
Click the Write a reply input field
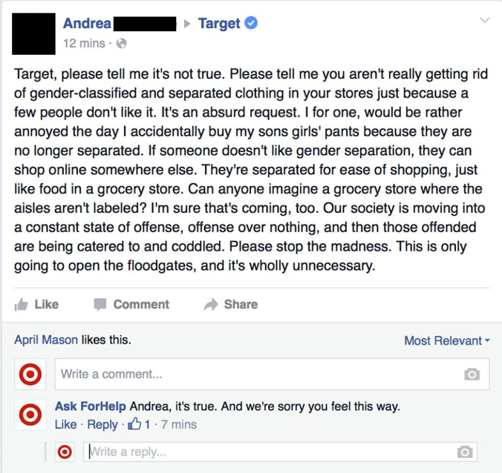[x=280, y=451]
